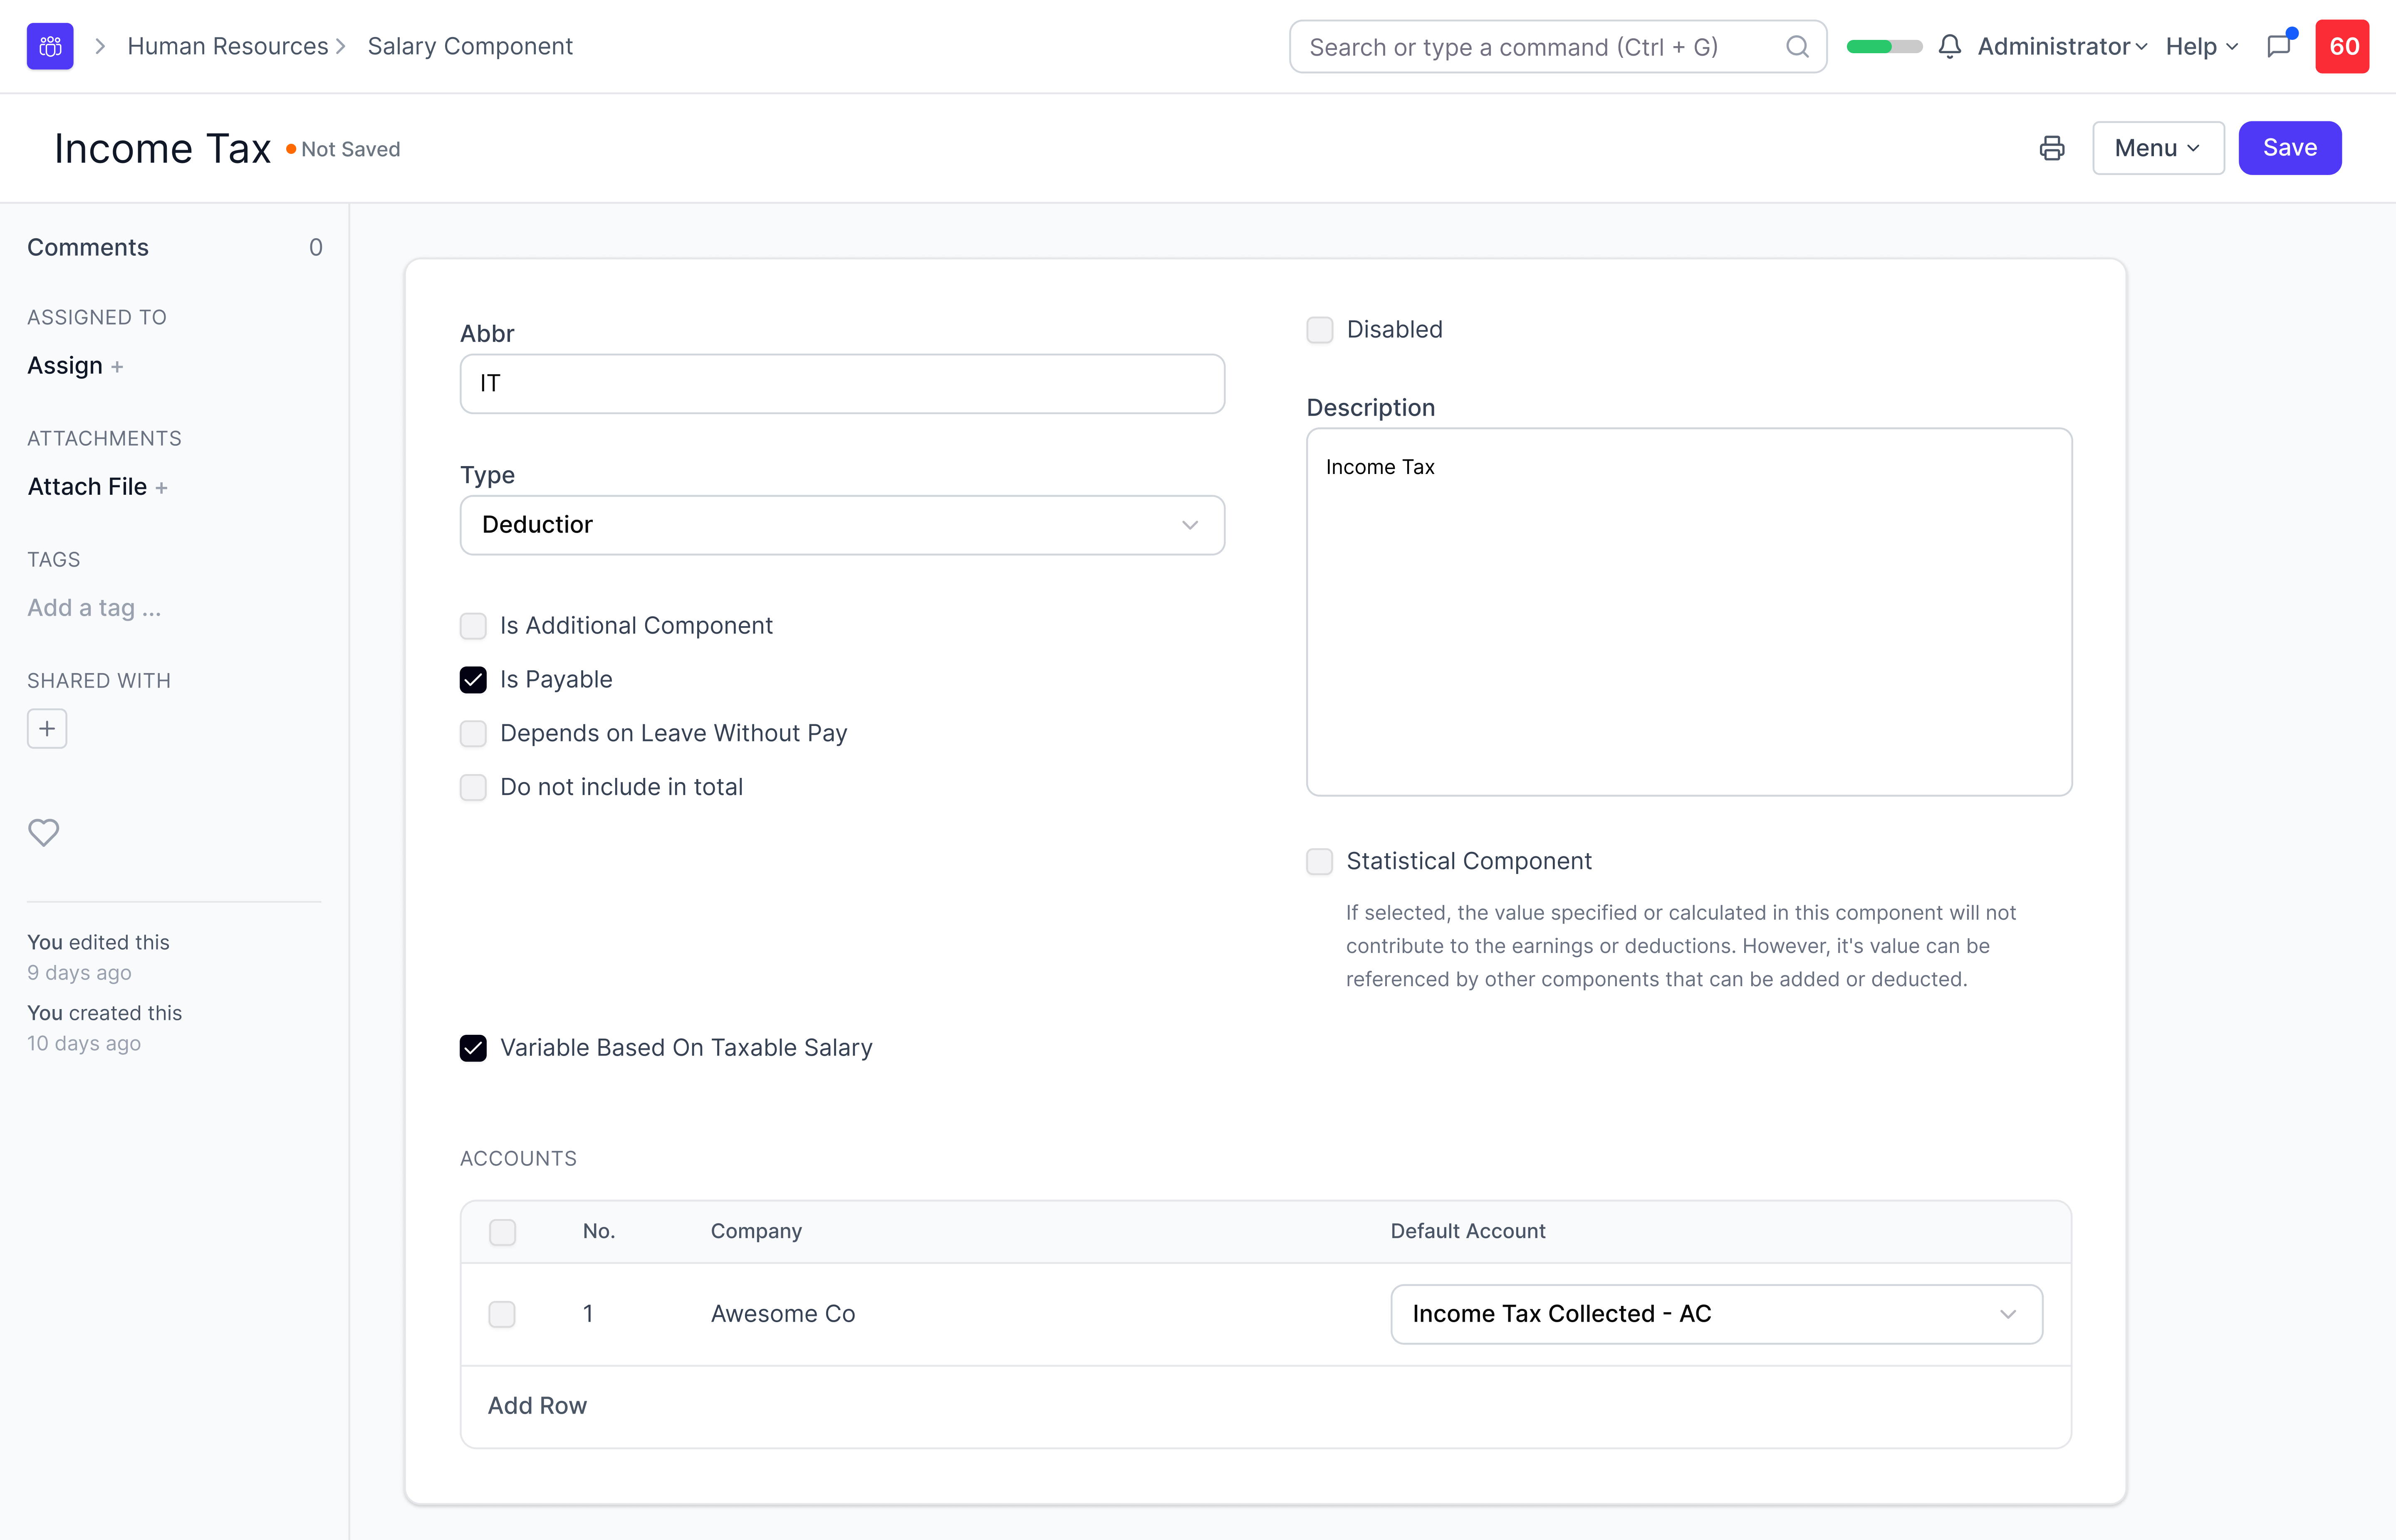This screenshot has width=2396, height=1540.
Task: Expand the Menu dropdown button
Action: [x=2158, y=148]
